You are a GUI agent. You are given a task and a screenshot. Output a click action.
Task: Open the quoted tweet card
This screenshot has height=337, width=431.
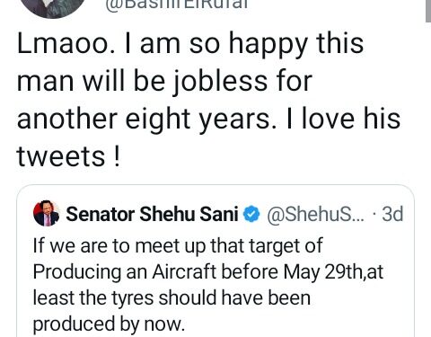215,261
